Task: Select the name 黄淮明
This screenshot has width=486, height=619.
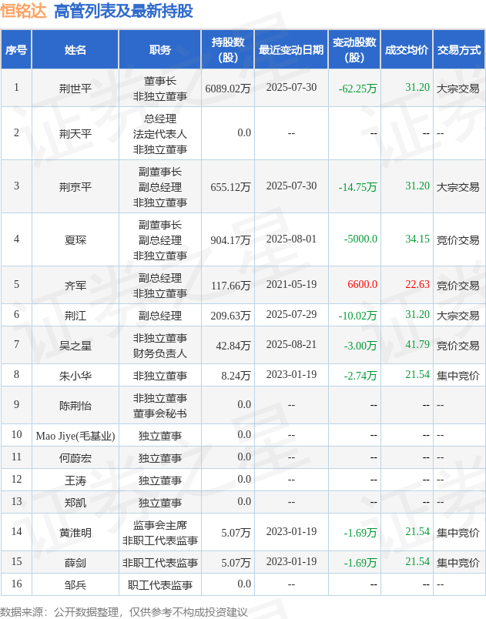Action: pyautogui.click(x=75, y=533)
